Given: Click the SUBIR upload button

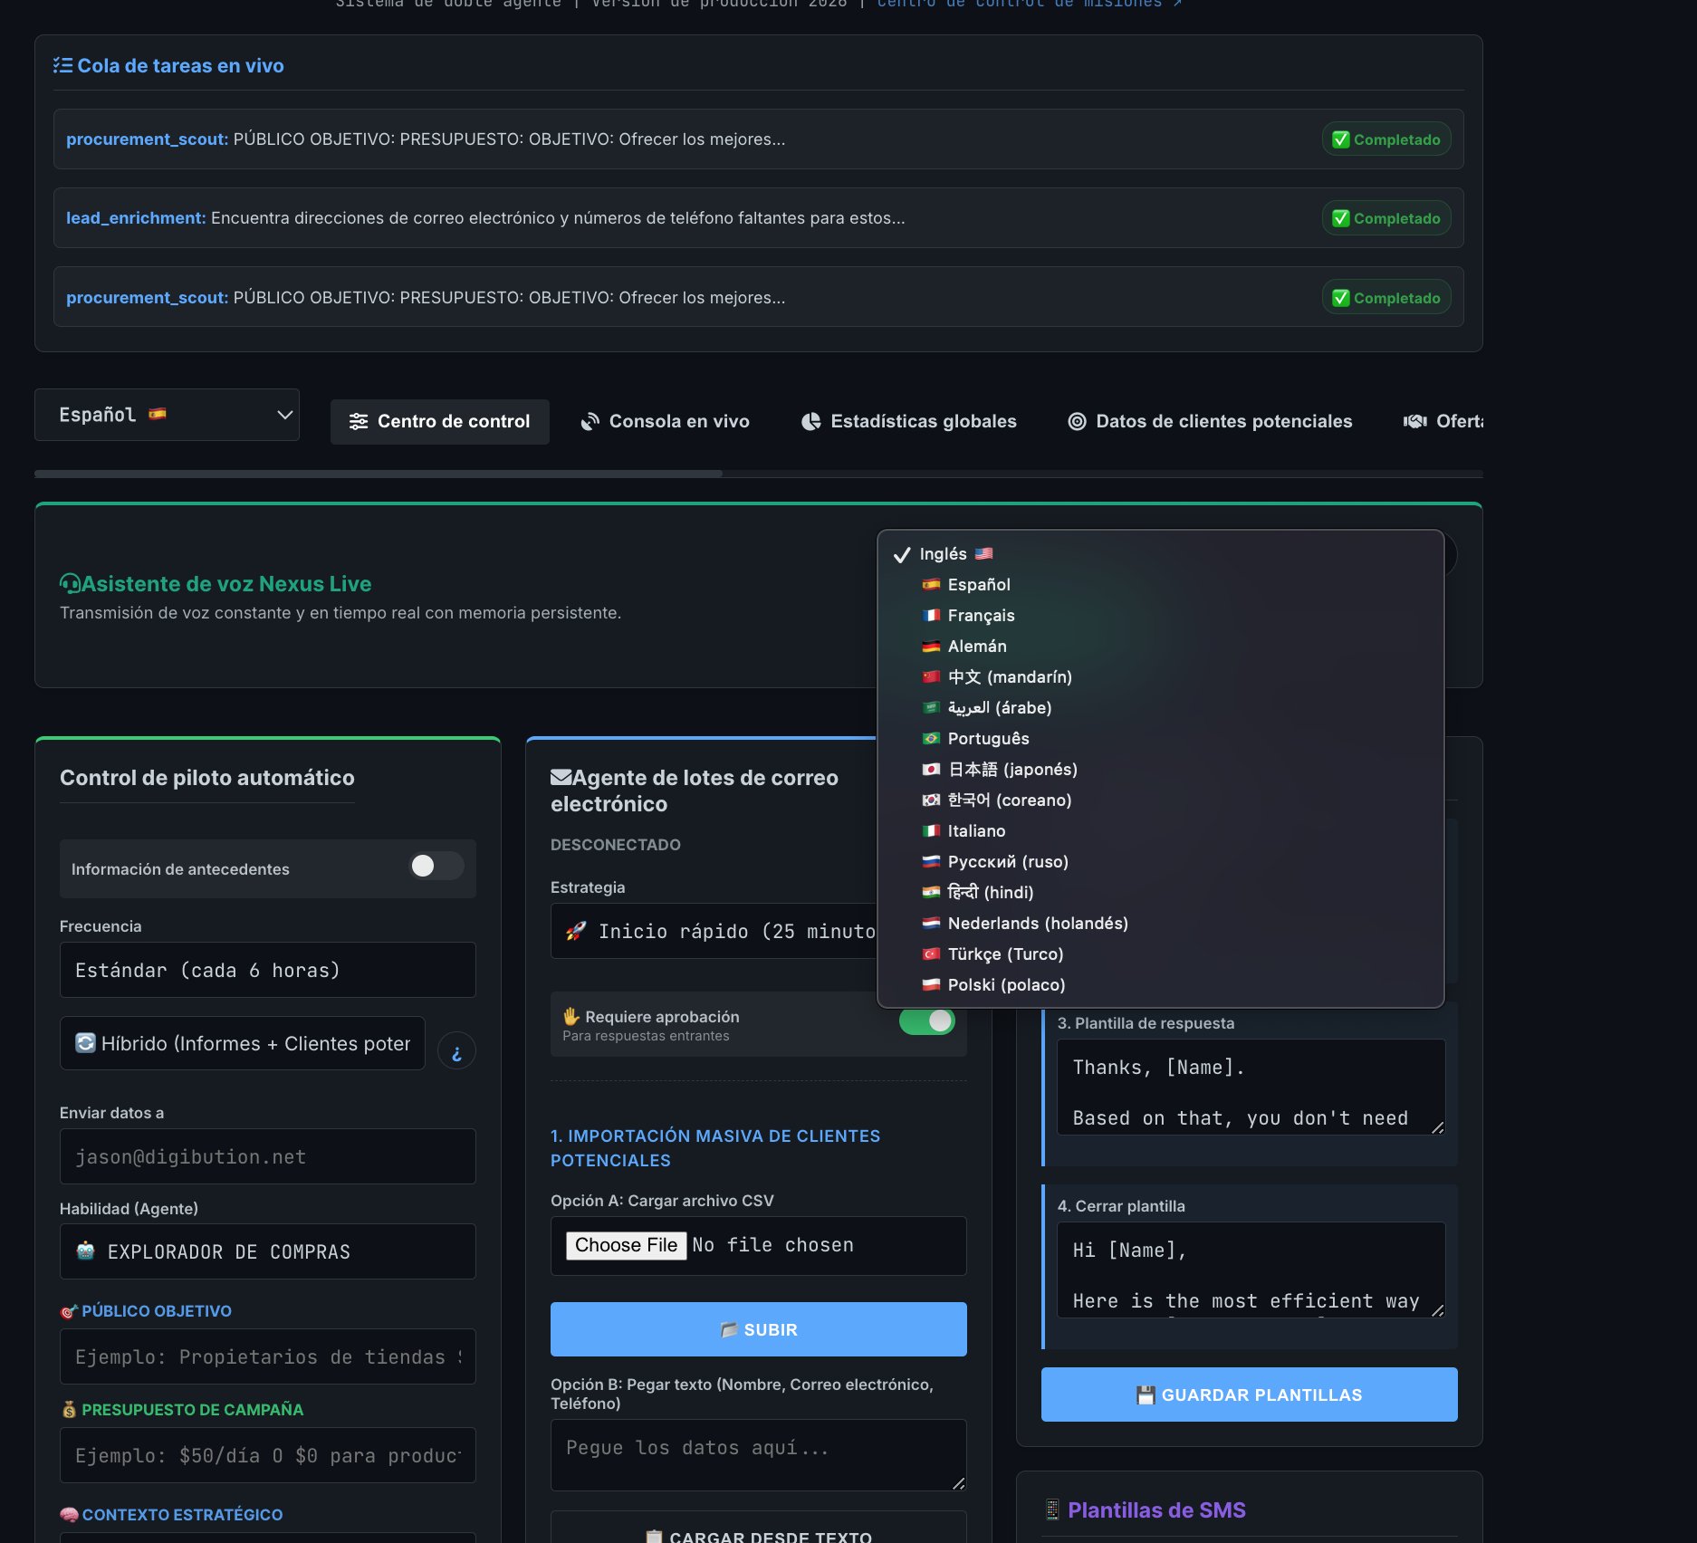Looking at the screenshot, I should tap(759, 1329).
